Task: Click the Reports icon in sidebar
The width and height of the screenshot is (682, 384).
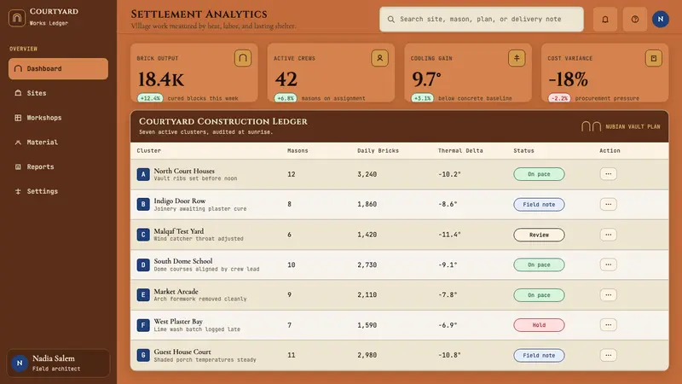Action: click(x=18, y=166)
